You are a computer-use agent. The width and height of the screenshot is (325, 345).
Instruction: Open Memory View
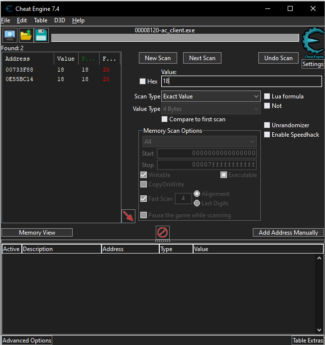click(x=37, y=232)
